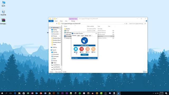Click the Active button in Re-Loader

84,55
